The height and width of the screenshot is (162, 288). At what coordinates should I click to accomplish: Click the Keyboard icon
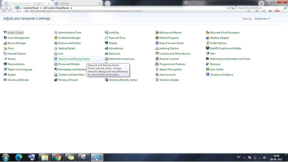coord(106,54)
